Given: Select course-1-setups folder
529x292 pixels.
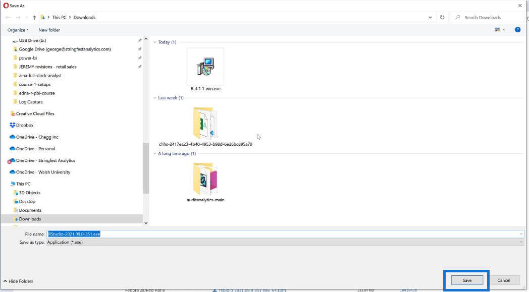Looking at the screenshot, I should 35,84.
